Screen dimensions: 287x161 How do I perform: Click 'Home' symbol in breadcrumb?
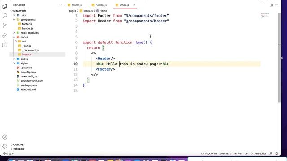pyautogui.click(x=103, y=11)
